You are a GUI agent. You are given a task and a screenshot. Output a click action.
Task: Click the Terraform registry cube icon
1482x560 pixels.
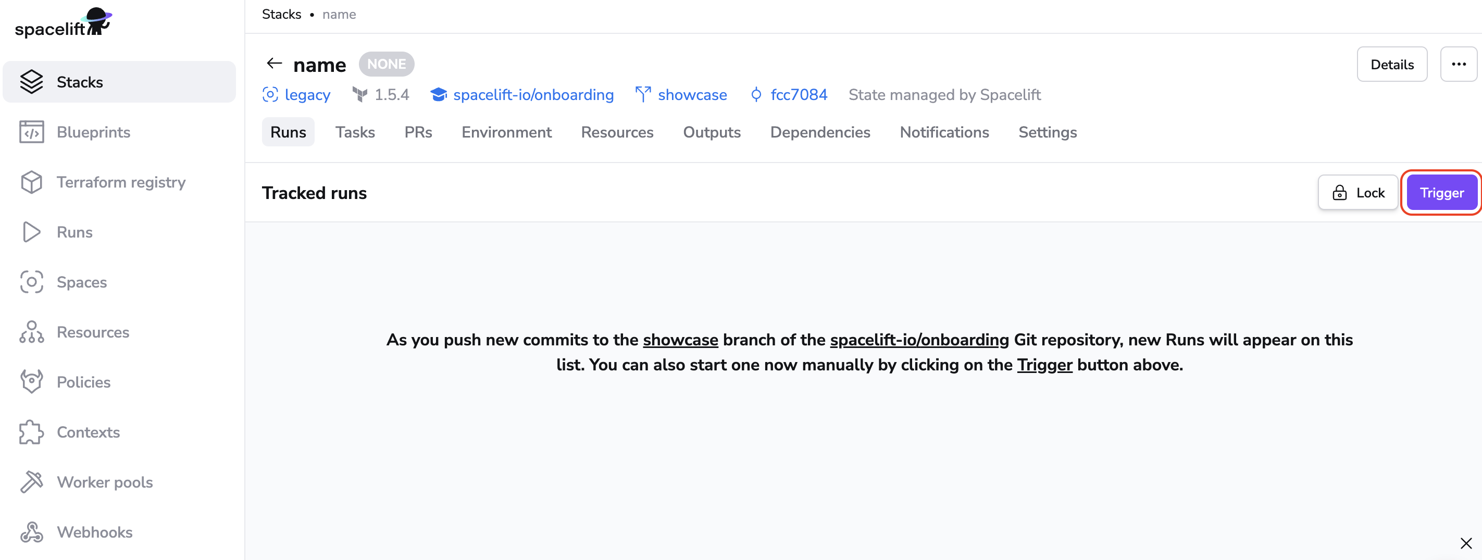click(x=32, y=182)
